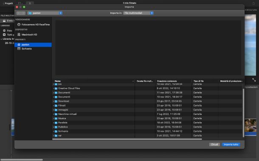This screenshot has height=161, width=259.
Task: Click the var folder icon
Action: (56, 136)
